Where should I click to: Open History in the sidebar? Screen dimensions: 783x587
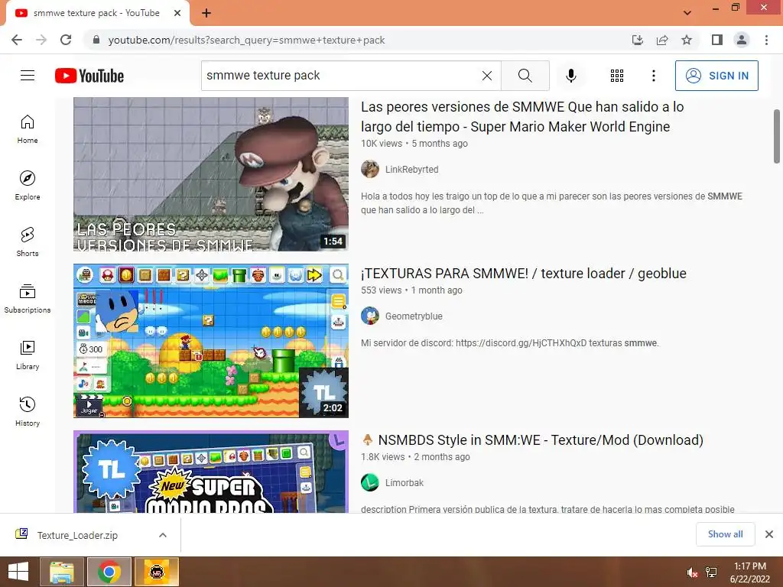tap(28, 412)
